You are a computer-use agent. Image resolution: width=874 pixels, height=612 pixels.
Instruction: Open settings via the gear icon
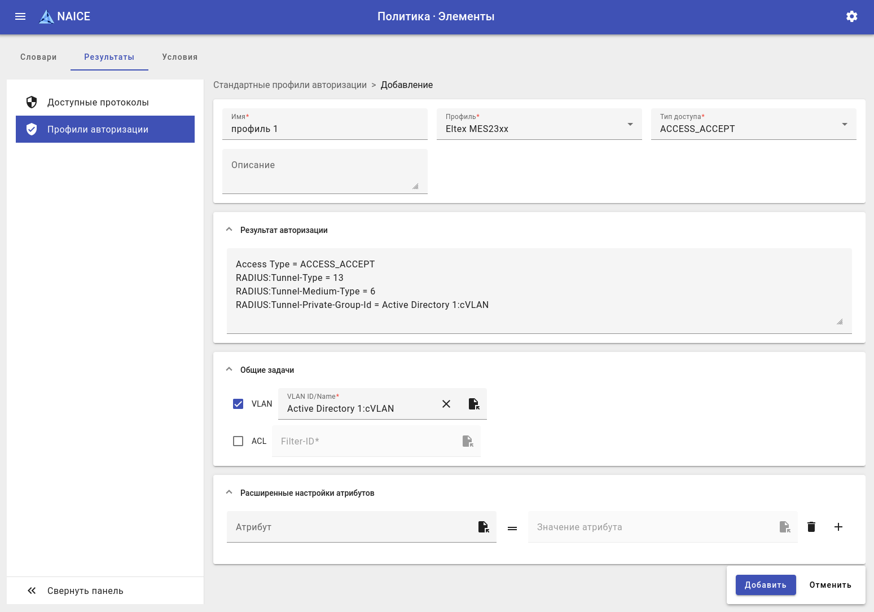[x=851, y=16]
